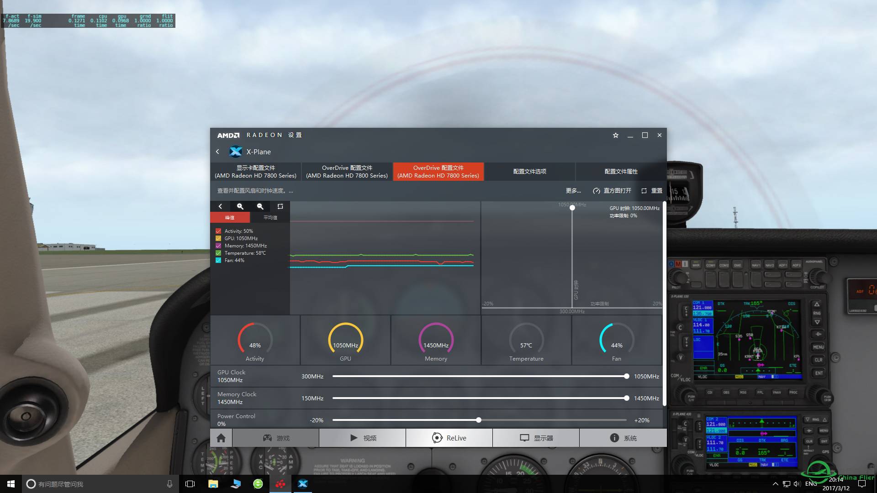Image resolution: width=877 pixels, height=493 pixels.
Task: Click the X-Plane application logo icon
Action: 236,152
